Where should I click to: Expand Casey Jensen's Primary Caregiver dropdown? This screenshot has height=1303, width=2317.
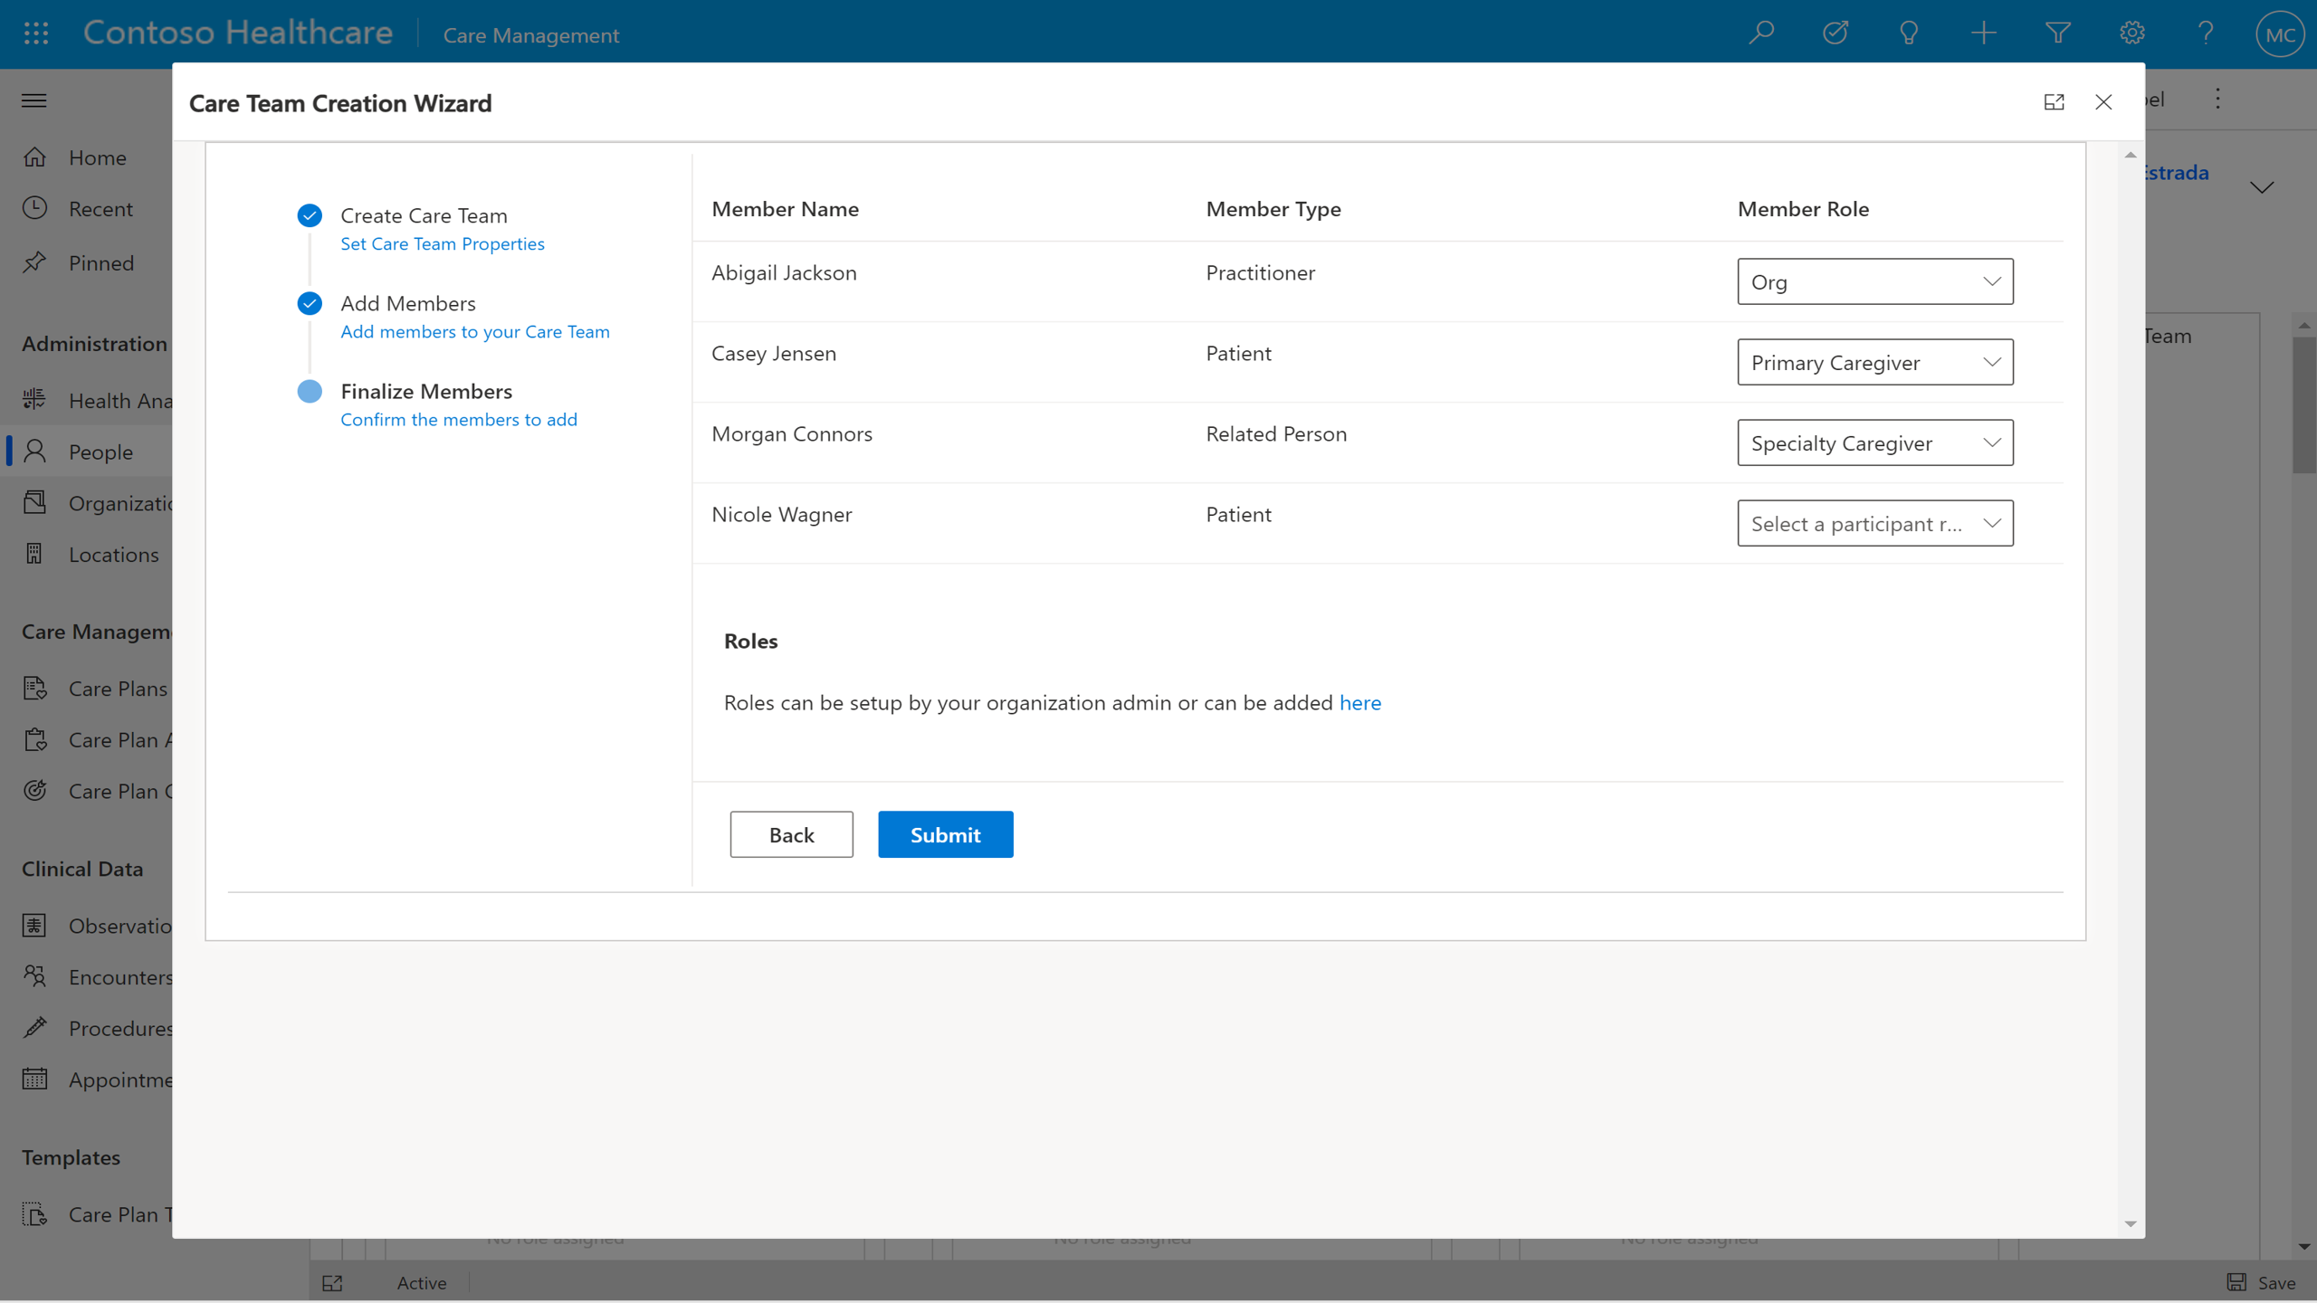coord(1874,362)
